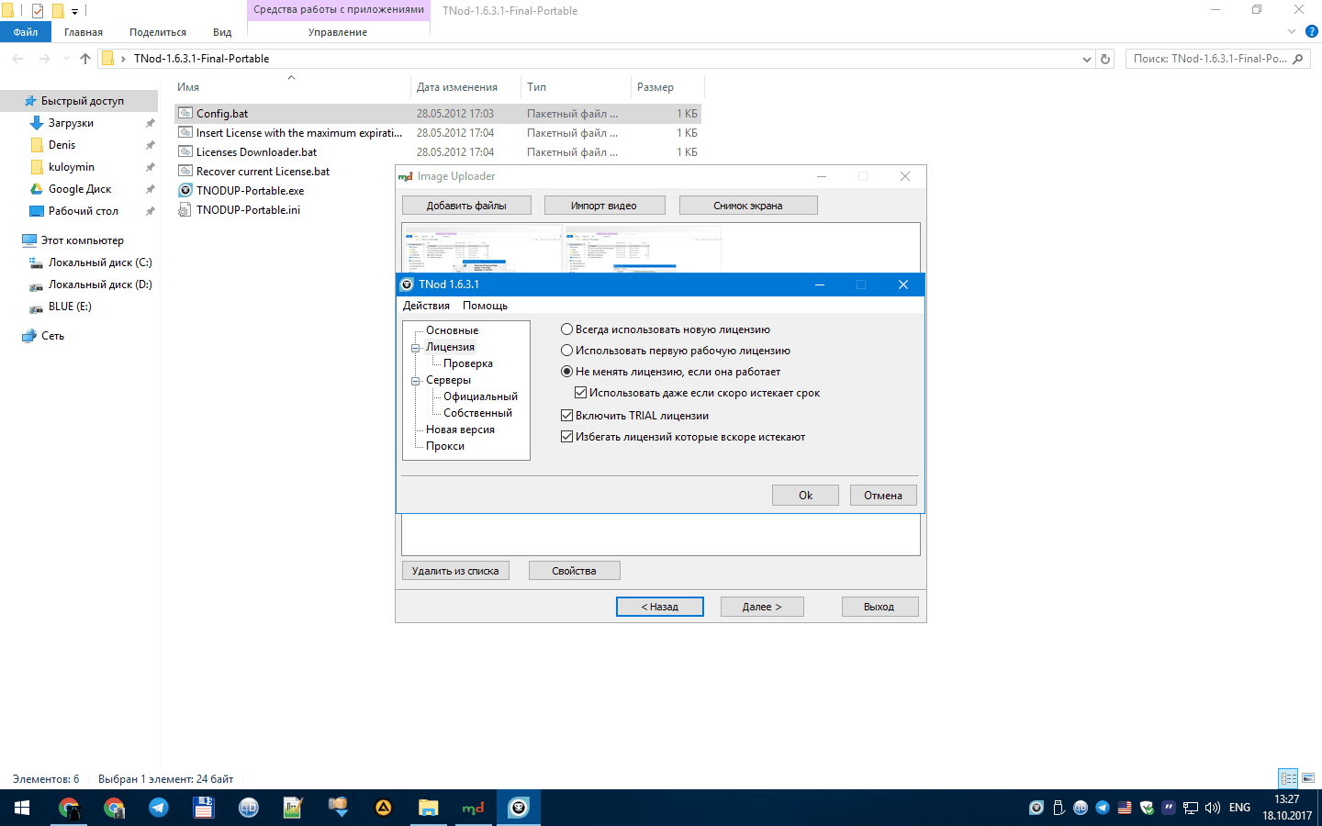The height and width of the screenshot is (826, 1322).
Task: Open the Помощь menu in TNod
Action: 485,306
